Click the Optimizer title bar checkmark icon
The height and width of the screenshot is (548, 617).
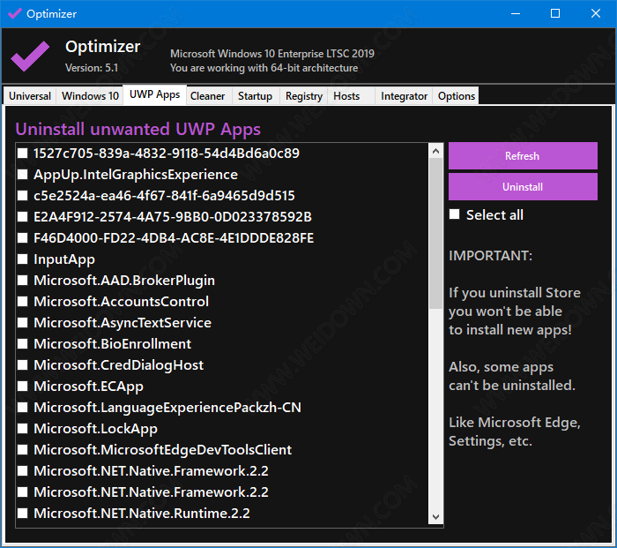tap(15, 13)
